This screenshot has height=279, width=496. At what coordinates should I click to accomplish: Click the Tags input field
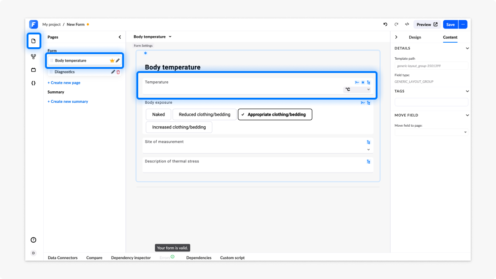pyautogui.click(x=431, y=102)
